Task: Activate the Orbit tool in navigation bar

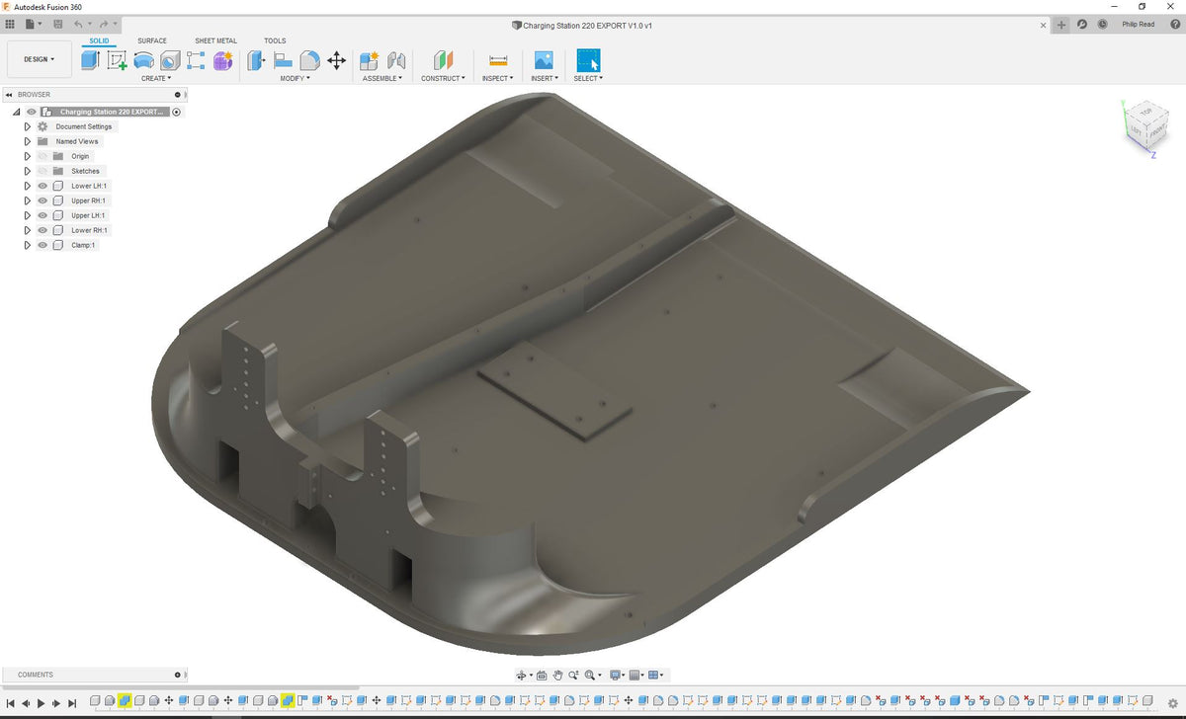Action: (x=523, y=675)
